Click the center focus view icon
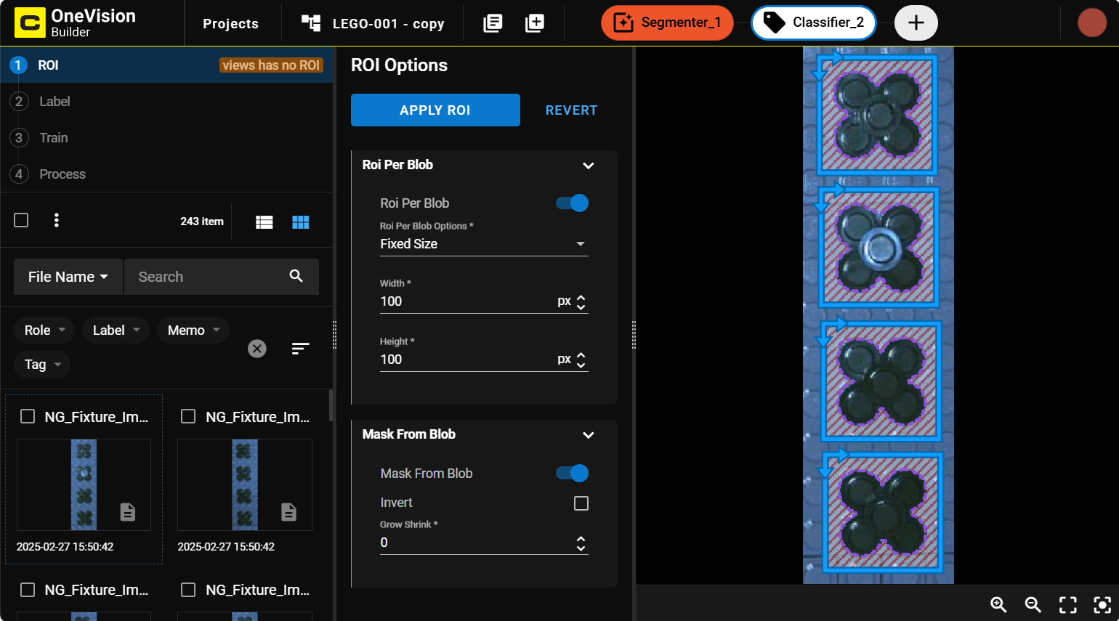Image resolution: width=1119 pixels, height=621 pixels. click(1102, 604)
